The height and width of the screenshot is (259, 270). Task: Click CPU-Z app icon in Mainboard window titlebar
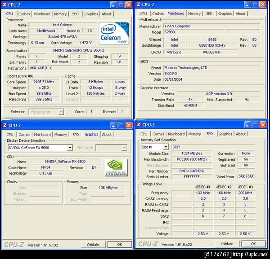[x=139, y=4]
